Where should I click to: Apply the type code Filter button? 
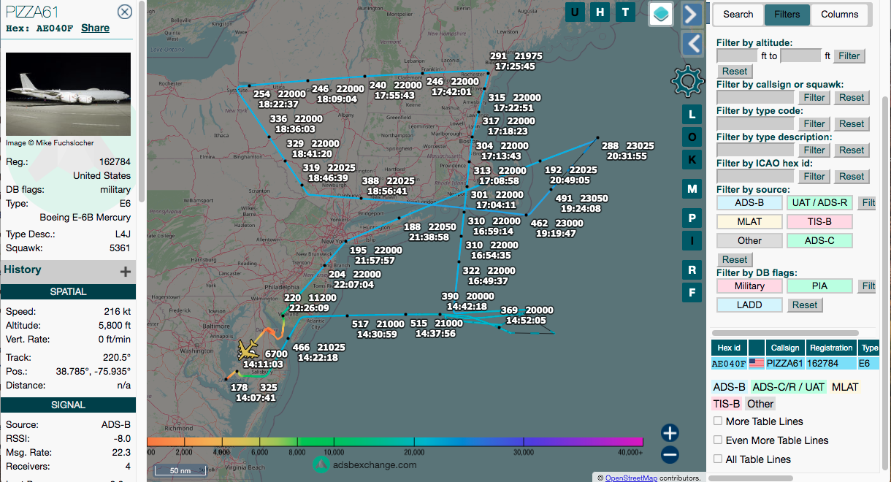coord(814,124)
